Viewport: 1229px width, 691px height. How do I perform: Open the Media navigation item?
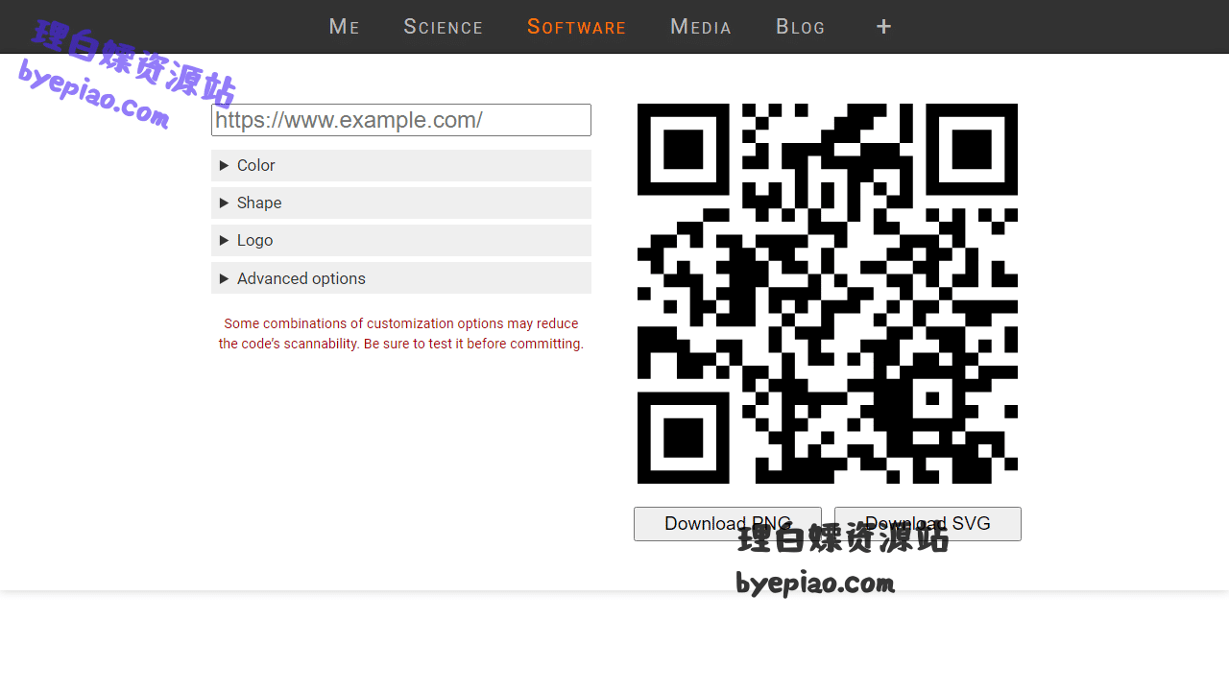pos(701,27)
